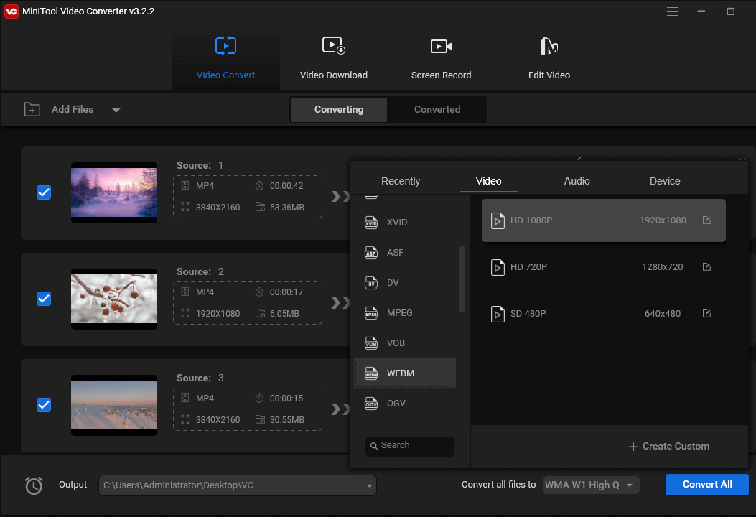Open the Video Convert module

pos(225,59)
